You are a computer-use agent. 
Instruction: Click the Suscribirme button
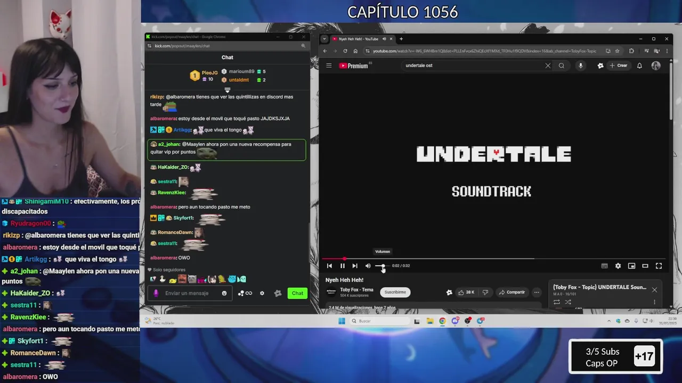[x=395, y=292]
